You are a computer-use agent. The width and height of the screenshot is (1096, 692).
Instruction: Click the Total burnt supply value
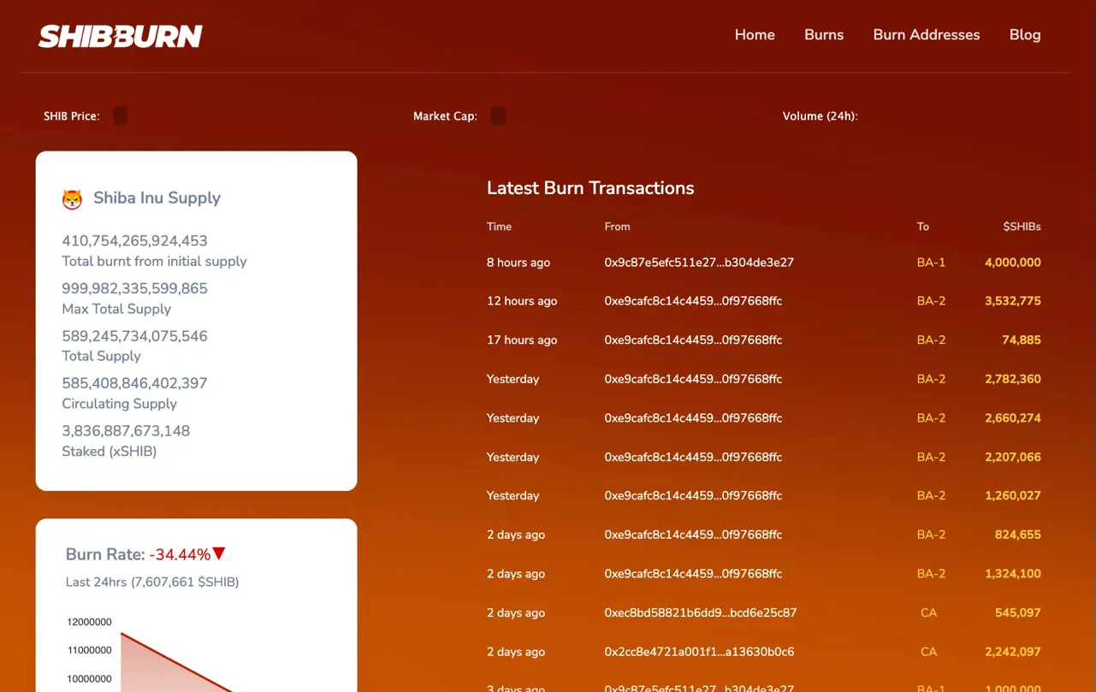[x=134, y=241]
